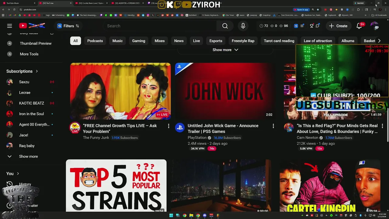
Task: Start voice search with microphone icon
Action: point(243,26)
